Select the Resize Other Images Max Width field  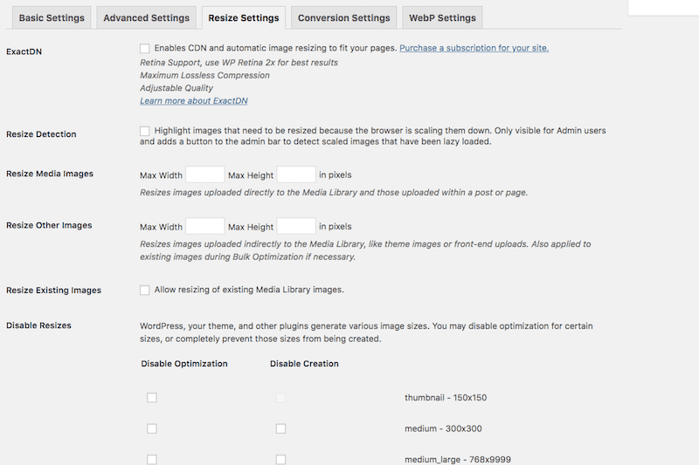pos(205,226)
